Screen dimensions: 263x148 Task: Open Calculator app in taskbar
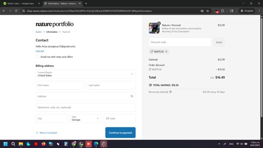coord(66,144)
